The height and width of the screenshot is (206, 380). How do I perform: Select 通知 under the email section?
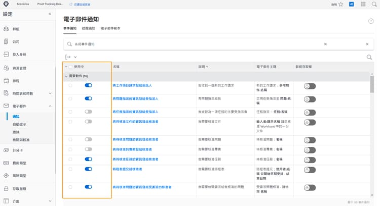tap(16, 117)
